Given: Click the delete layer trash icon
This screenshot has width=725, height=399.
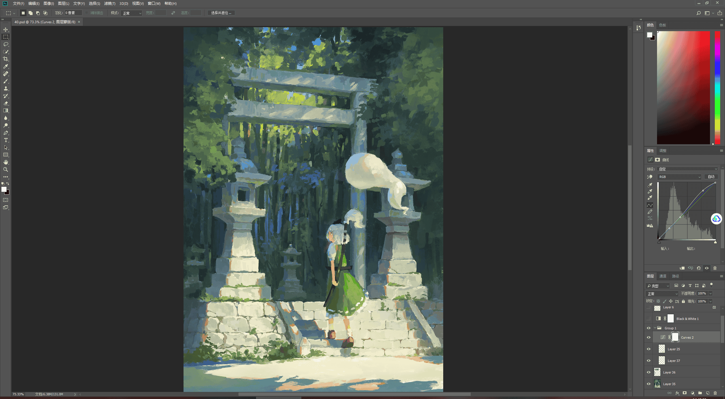Looking at the screenshot, I should pyautogui.click(x=715, y=393).
